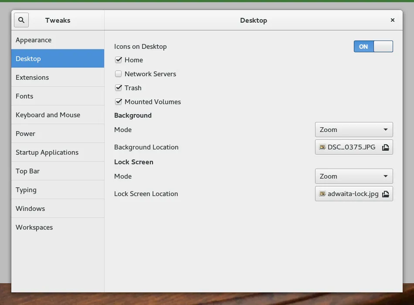Open search with the magnifier icon
Screen dimensions: 414x305
point(21,20)
